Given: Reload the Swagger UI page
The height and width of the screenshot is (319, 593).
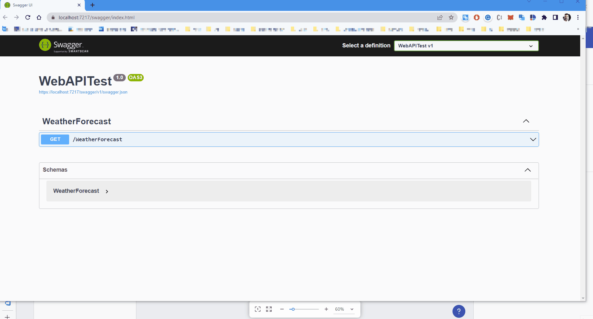Looking at the screenshot, I should coord(28,18).
